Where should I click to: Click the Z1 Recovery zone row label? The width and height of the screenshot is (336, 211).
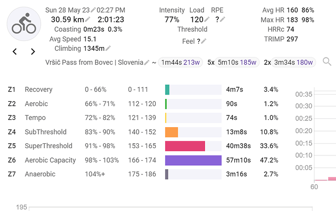pyautogui.click(x=38, y=90)
